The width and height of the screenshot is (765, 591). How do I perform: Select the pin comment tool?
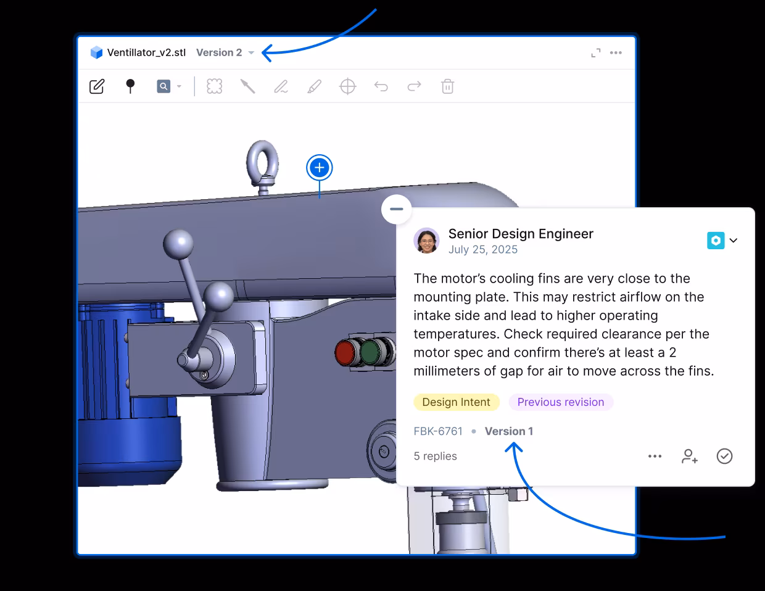coord(131,86)
